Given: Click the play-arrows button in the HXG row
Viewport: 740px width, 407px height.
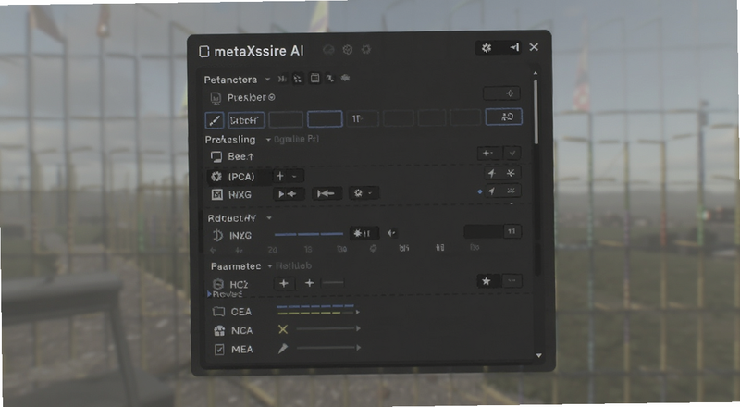Looking at the screenshot, I should pos(288,194).
